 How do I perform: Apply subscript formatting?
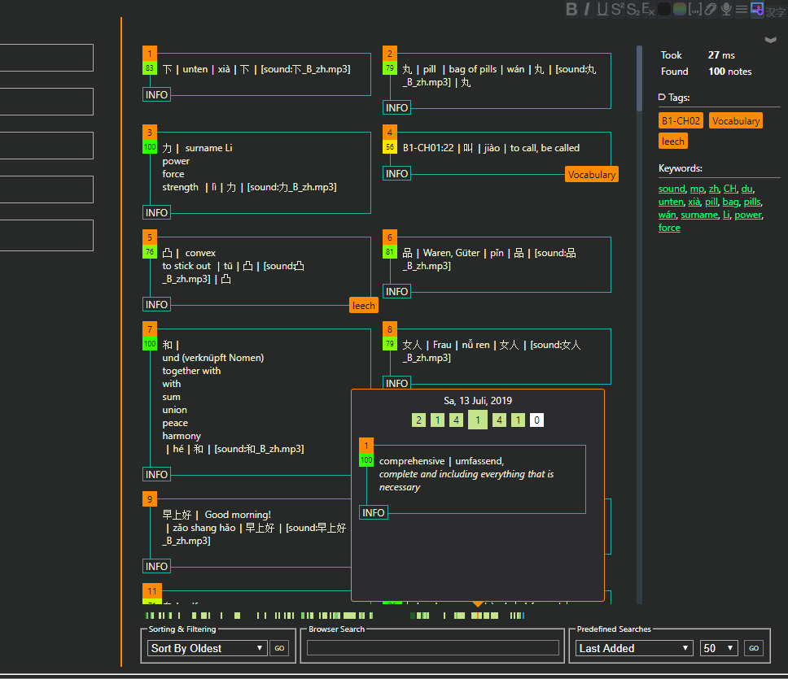[x=633, y=9]
